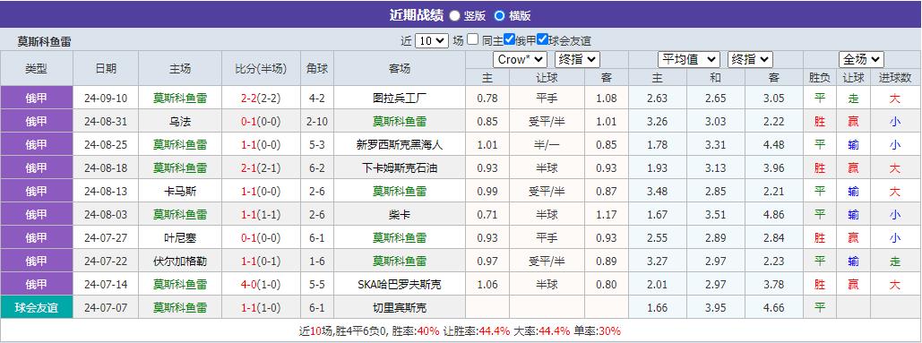922x343 pixels.
Task: Click score 4-0(1-0) on 24-07-14
Action: coord(261,284)
